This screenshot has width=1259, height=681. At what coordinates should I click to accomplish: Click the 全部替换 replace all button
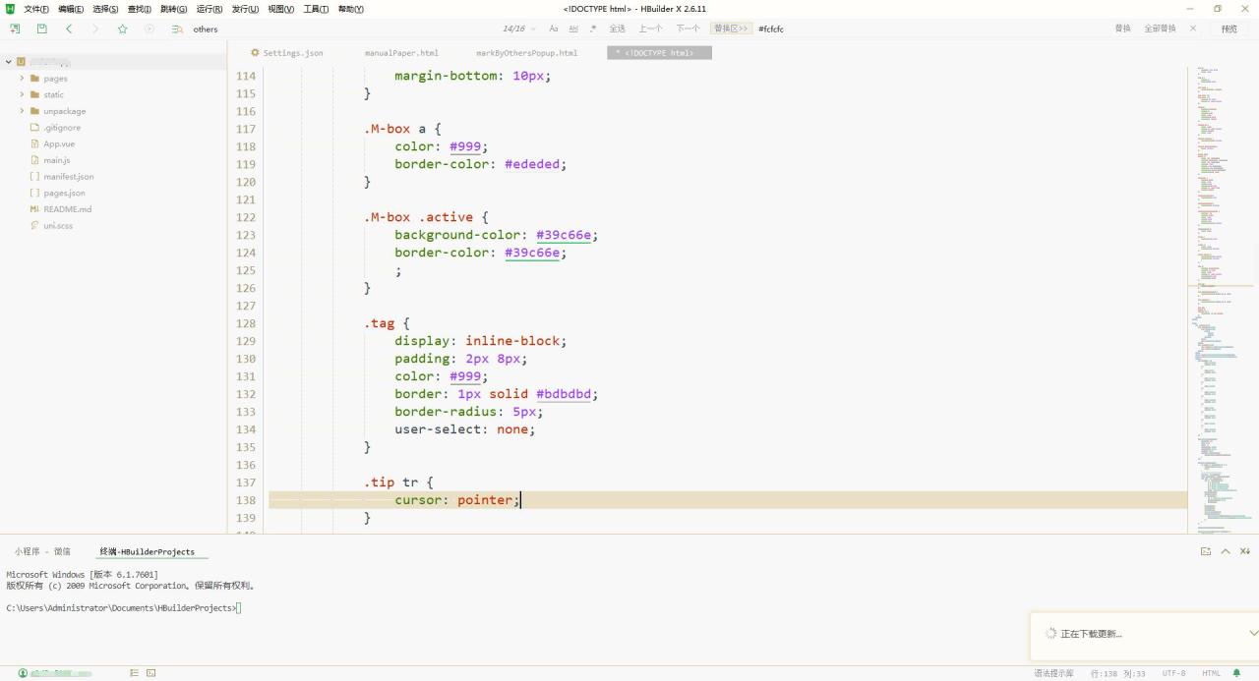point(1160,28)
